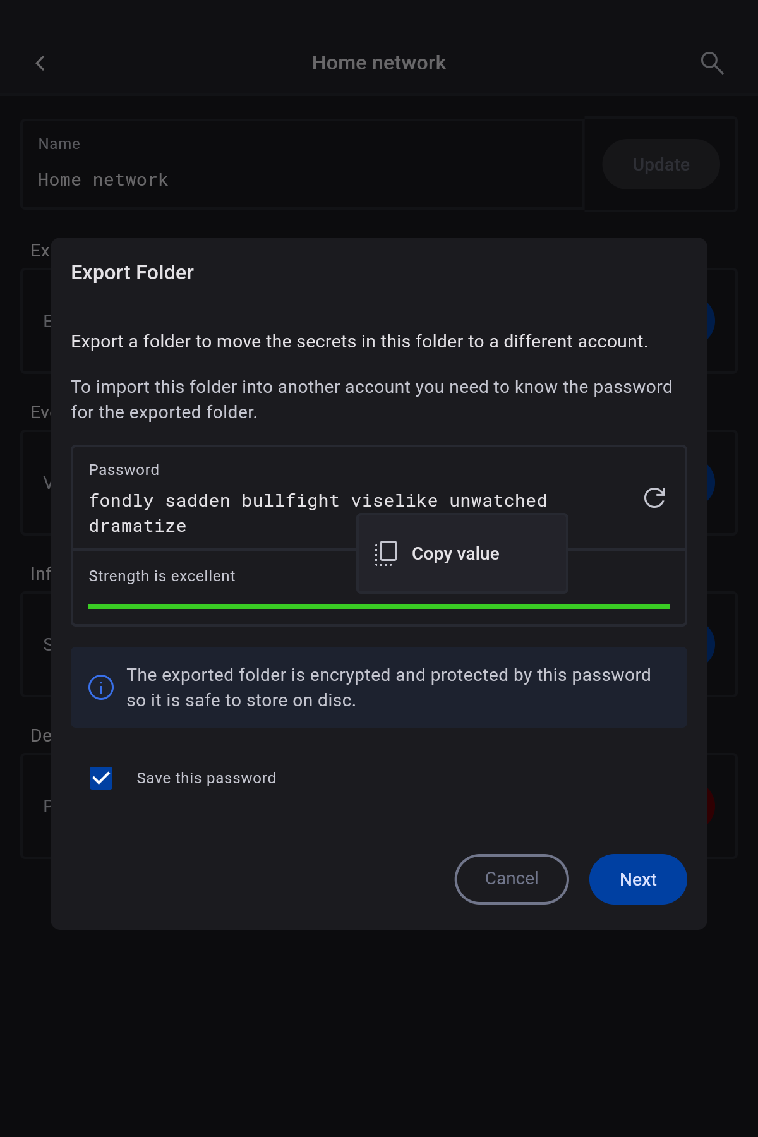Click the Export Folder dialog title
Screen dimensions: 758x1137
(133, 273)
